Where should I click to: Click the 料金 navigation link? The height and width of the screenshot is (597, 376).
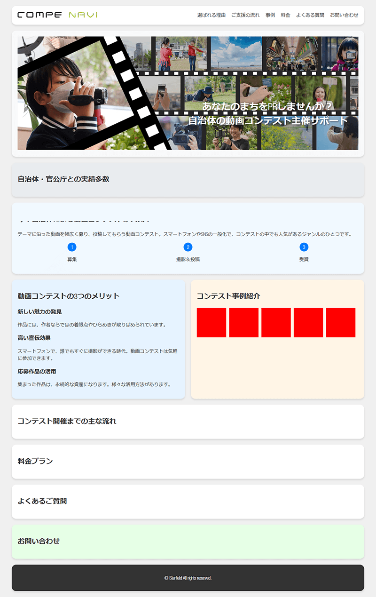[285, 15]
